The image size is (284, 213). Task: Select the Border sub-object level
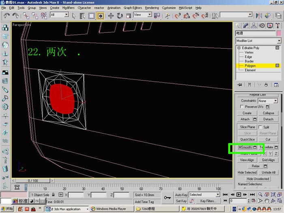249,61
